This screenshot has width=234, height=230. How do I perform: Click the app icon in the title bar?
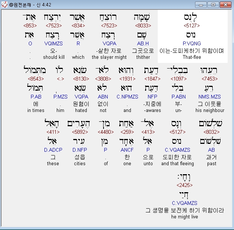pyautogui.click(x=4, y=4)
